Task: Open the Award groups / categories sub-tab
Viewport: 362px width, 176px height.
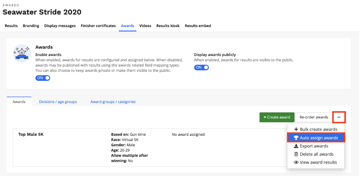Action: click(113, 102)
